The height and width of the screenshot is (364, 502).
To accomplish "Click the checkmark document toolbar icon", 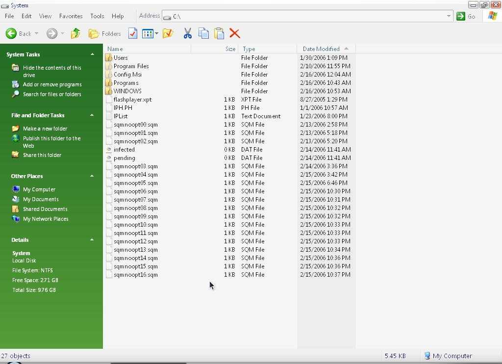I will click(x=132, y=33).
